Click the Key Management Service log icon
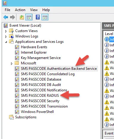The image size is (114, 139). (17, 58)
